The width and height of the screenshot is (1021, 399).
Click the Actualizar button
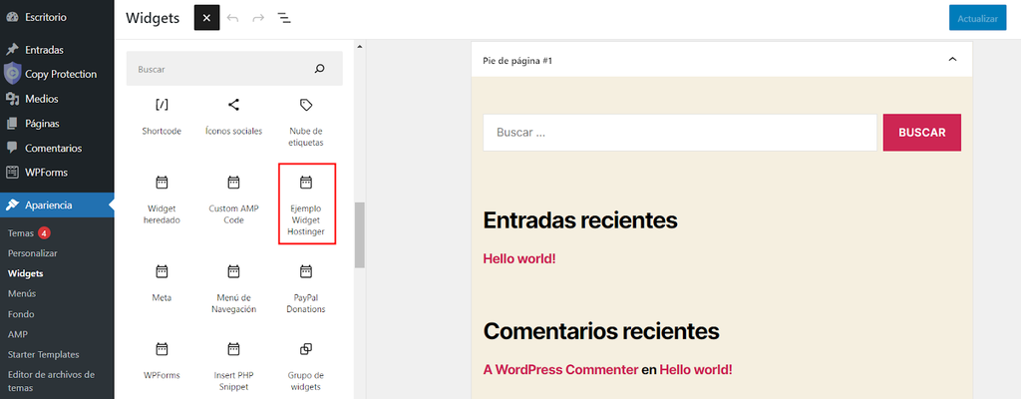click(x=977, y=18)
